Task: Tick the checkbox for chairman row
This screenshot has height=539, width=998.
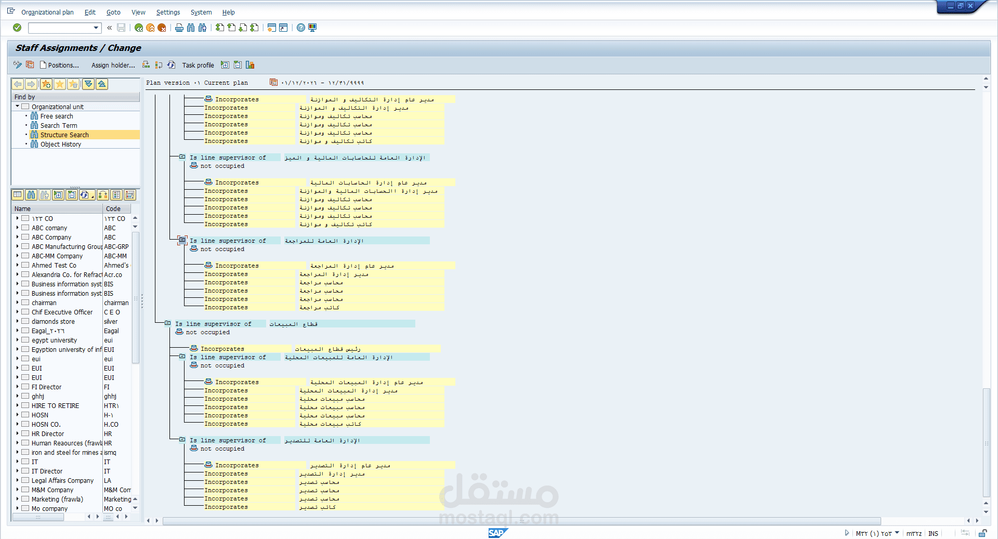Action: 25,303
